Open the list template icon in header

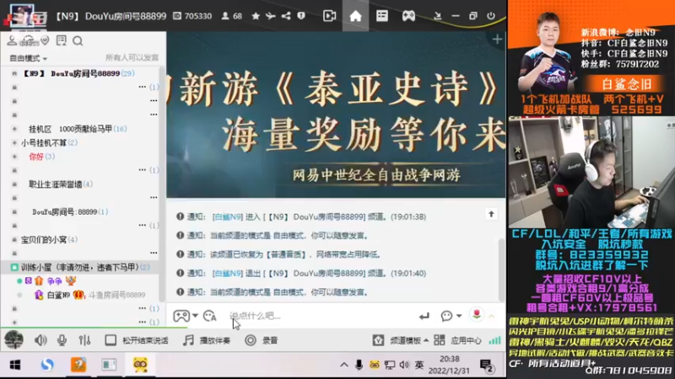pyautogui.click(x=382, y=16)
